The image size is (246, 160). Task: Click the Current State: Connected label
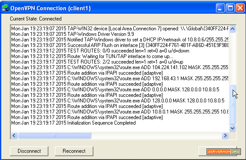36,19
